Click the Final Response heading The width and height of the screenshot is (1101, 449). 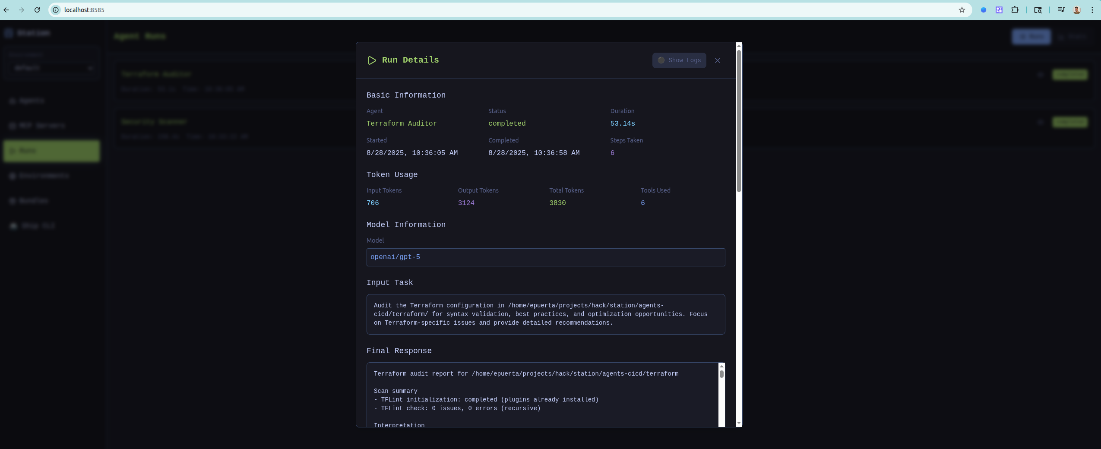pos(399,351)
